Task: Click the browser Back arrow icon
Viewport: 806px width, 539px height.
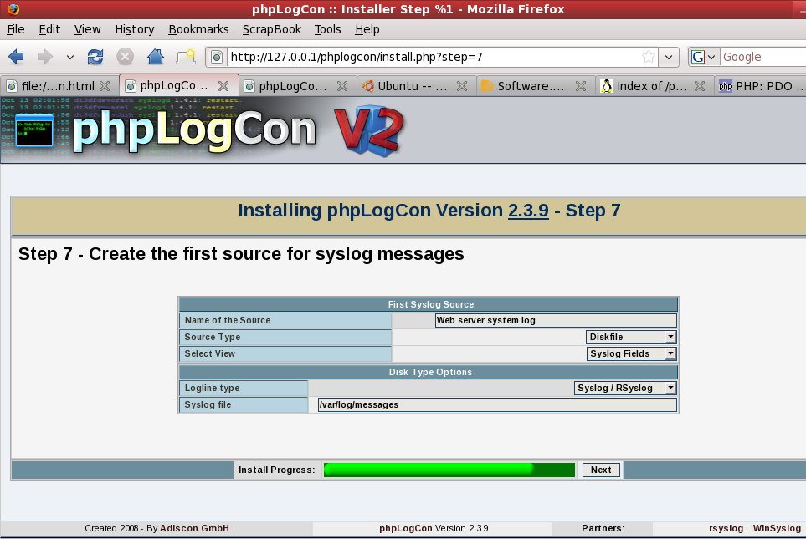Action: click(x=16, y=57)
